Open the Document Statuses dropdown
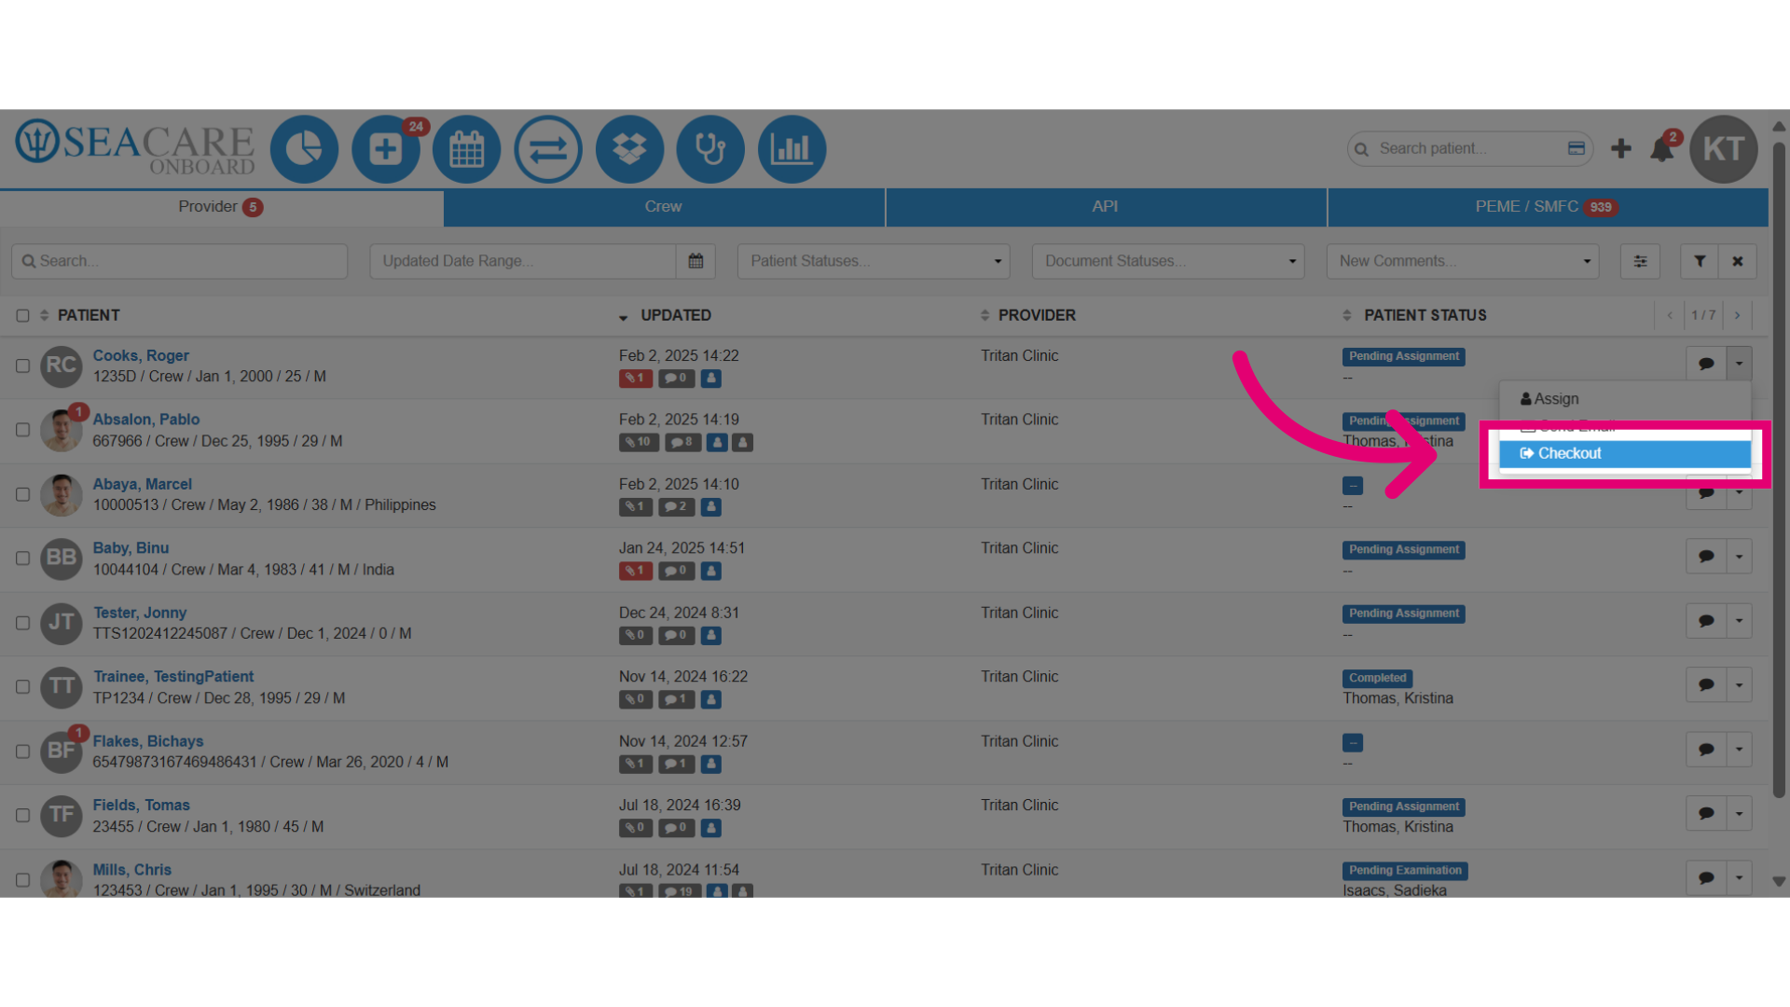Viewport: 1790px width, 1007px height. 1167,261
